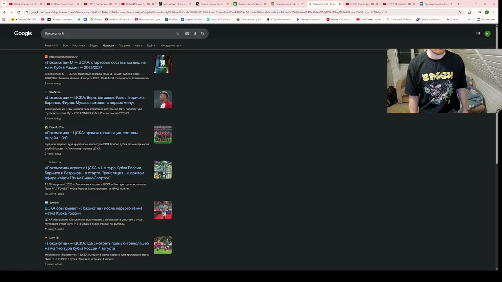Start voice search with the microphone
Image resolution: width=502 pixels, height=282 pixels.
(195, 34)
